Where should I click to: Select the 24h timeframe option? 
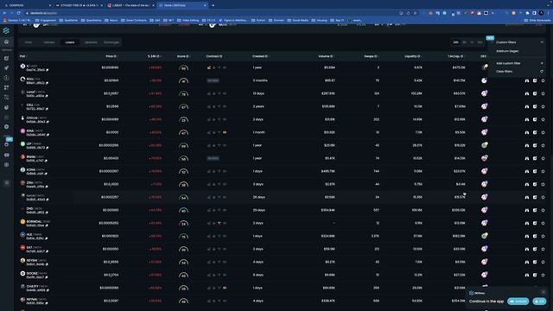tap(456, 42)
